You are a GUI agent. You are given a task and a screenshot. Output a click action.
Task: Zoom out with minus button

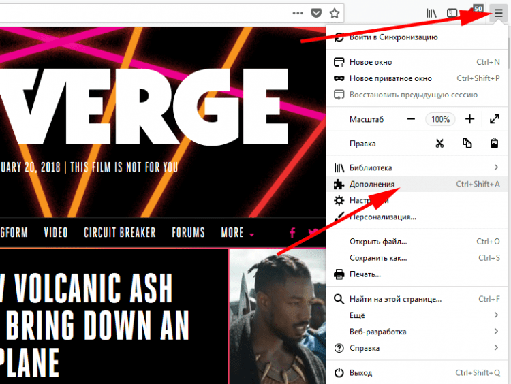pos(411,119)
